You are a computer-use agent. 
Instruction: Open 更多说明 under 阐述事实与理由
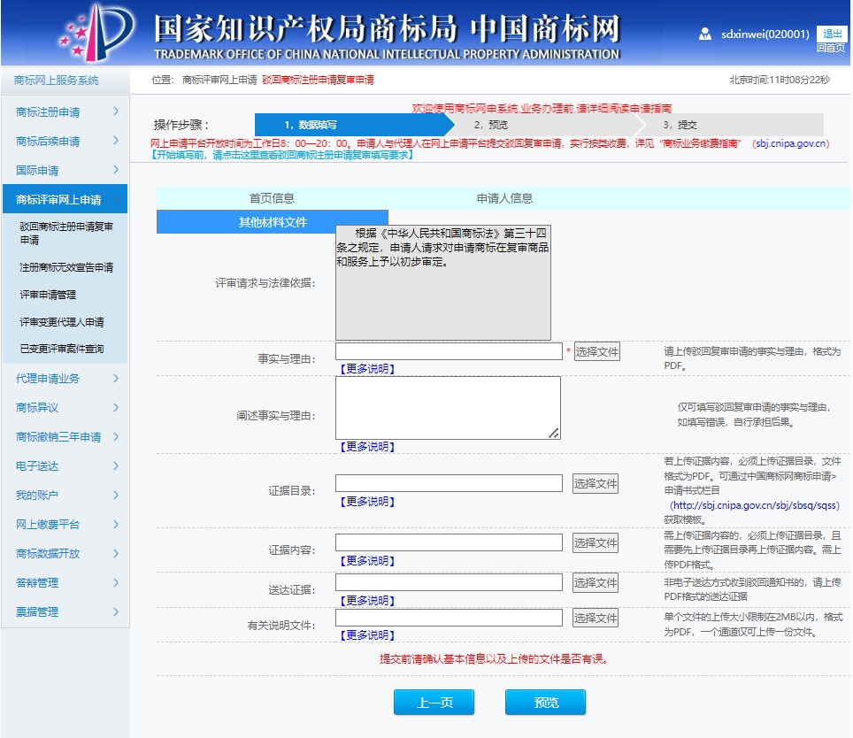(x=367, y=447)
